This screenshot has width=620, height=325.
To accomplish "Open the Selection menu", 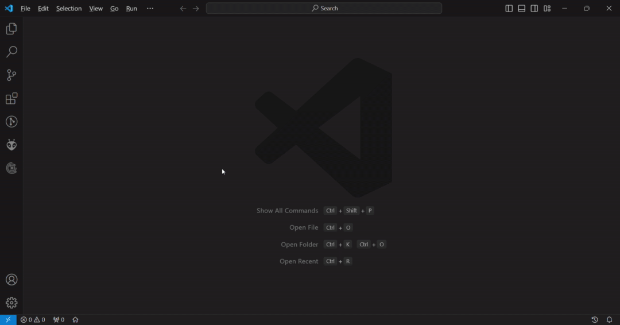I will (68, 9).
